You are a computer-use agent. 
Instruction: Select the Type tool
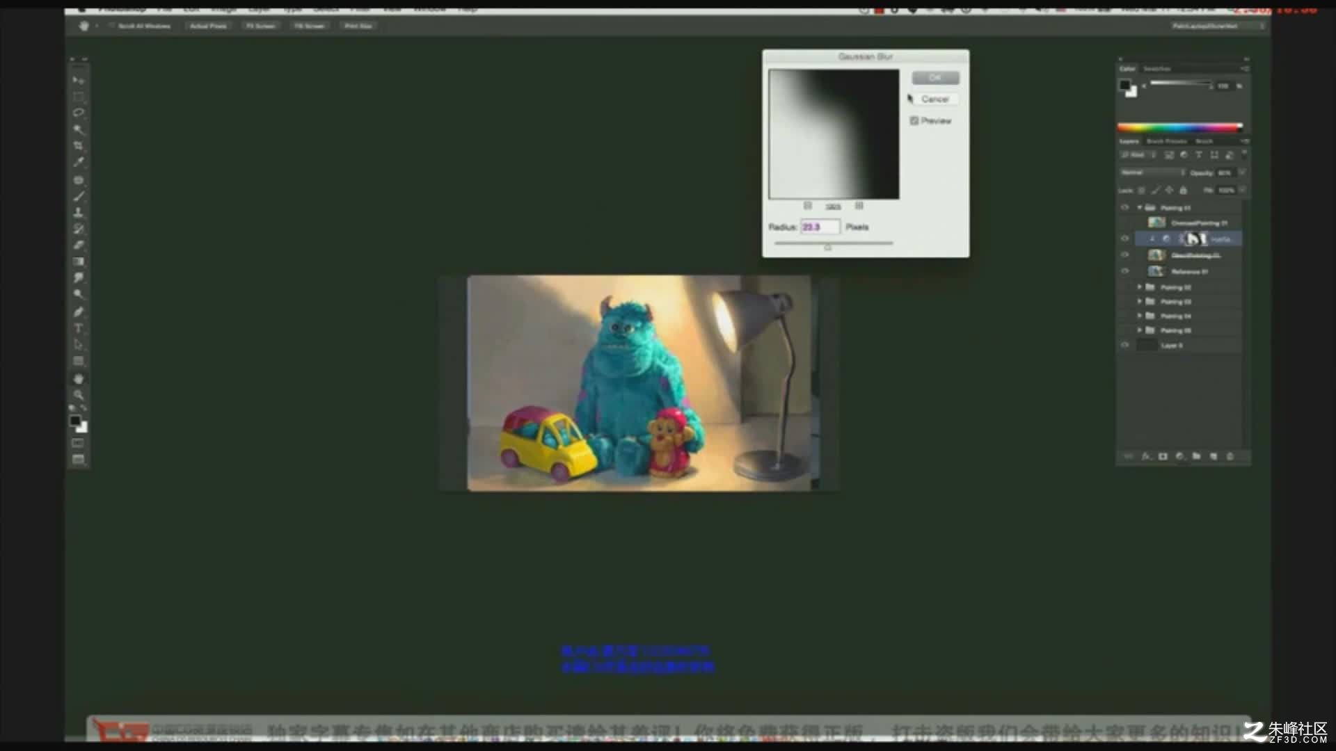78,328
